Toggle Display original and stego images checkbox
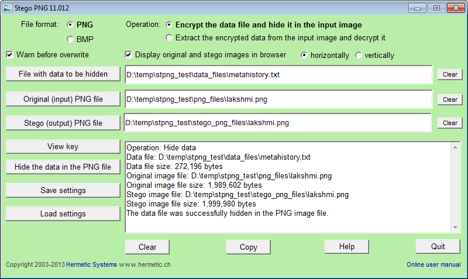Viewport: 468px width, 279px height. [128, 54]
